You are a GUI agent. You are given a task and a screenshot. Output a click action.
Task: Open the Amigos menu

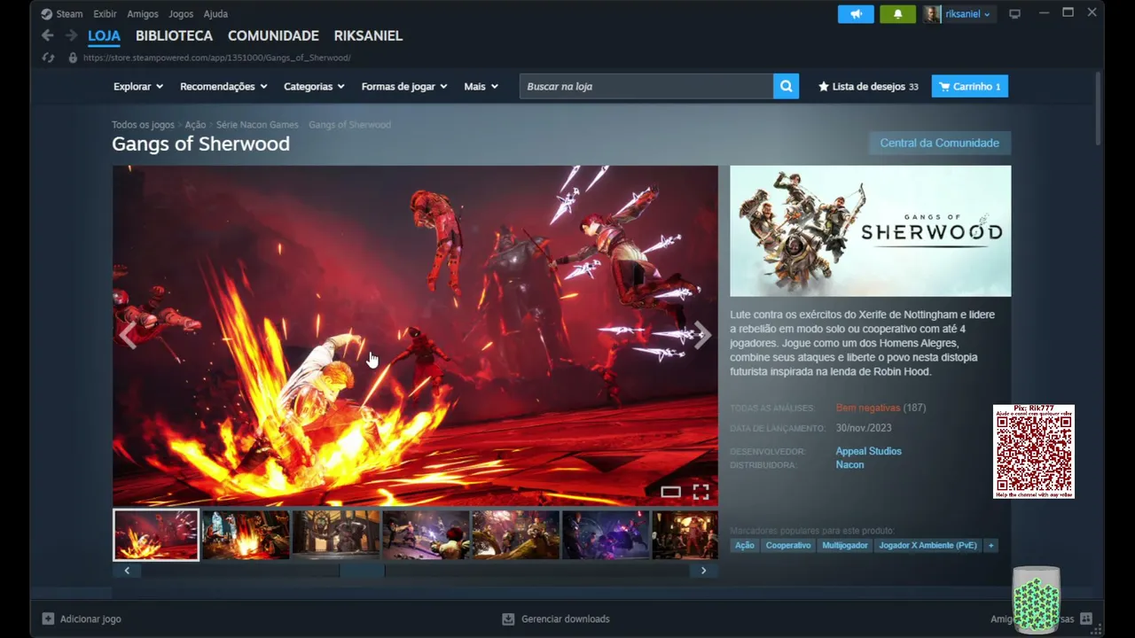[x=143, y=14]
